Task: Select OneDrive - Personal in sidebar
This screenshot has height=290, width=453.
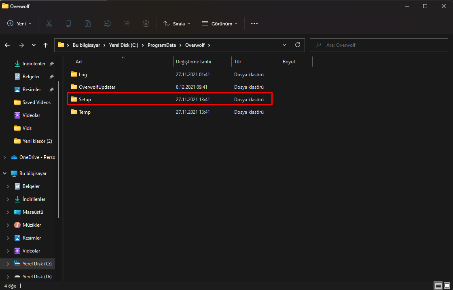Action: click(37, 157)
